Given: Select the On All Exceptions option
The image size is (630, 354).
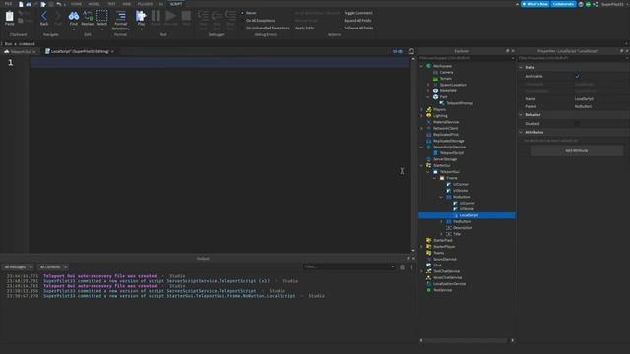Looking at the screenshot, I should 260,21.
